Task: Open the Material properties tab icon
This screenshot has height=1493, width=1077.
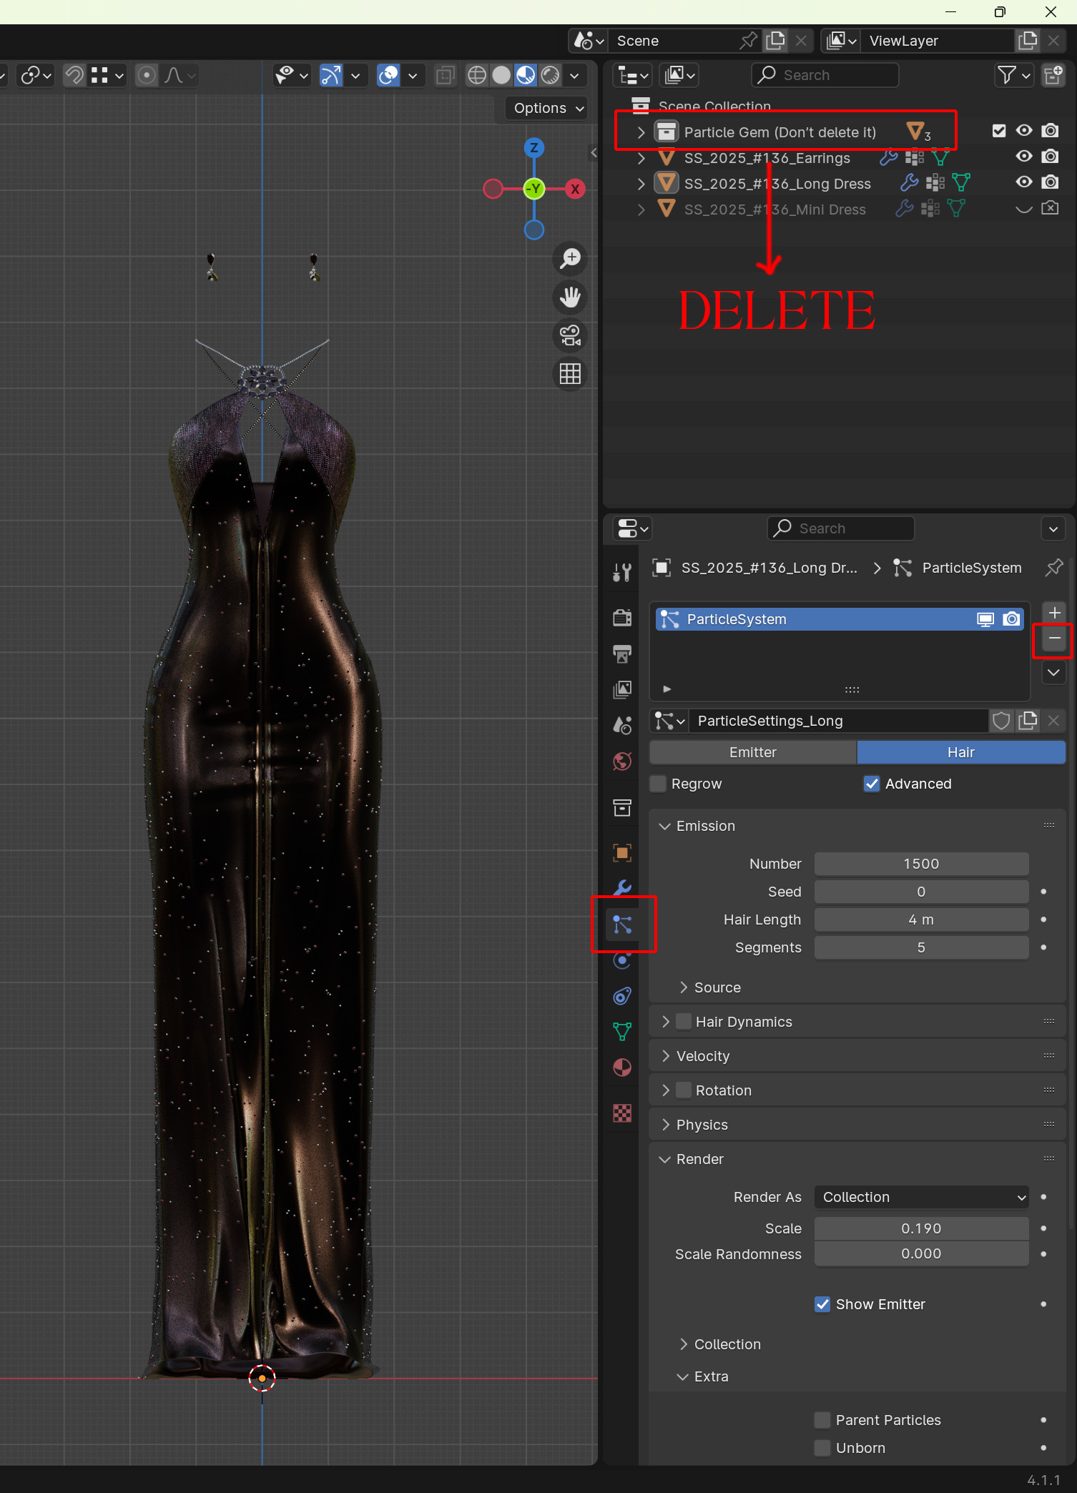Action: (622, 1068)
